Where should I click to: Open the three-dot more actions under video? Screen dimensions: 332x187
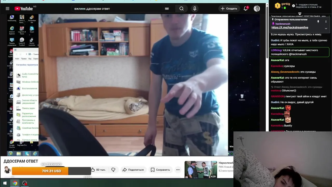point(178,170)
